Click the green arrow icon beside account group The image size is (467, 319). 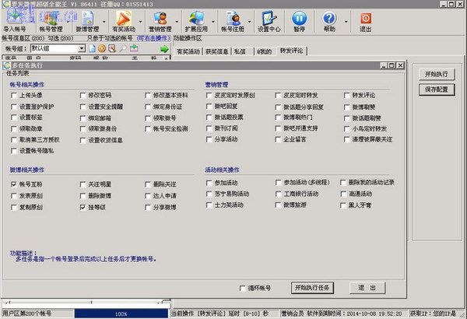164,49
